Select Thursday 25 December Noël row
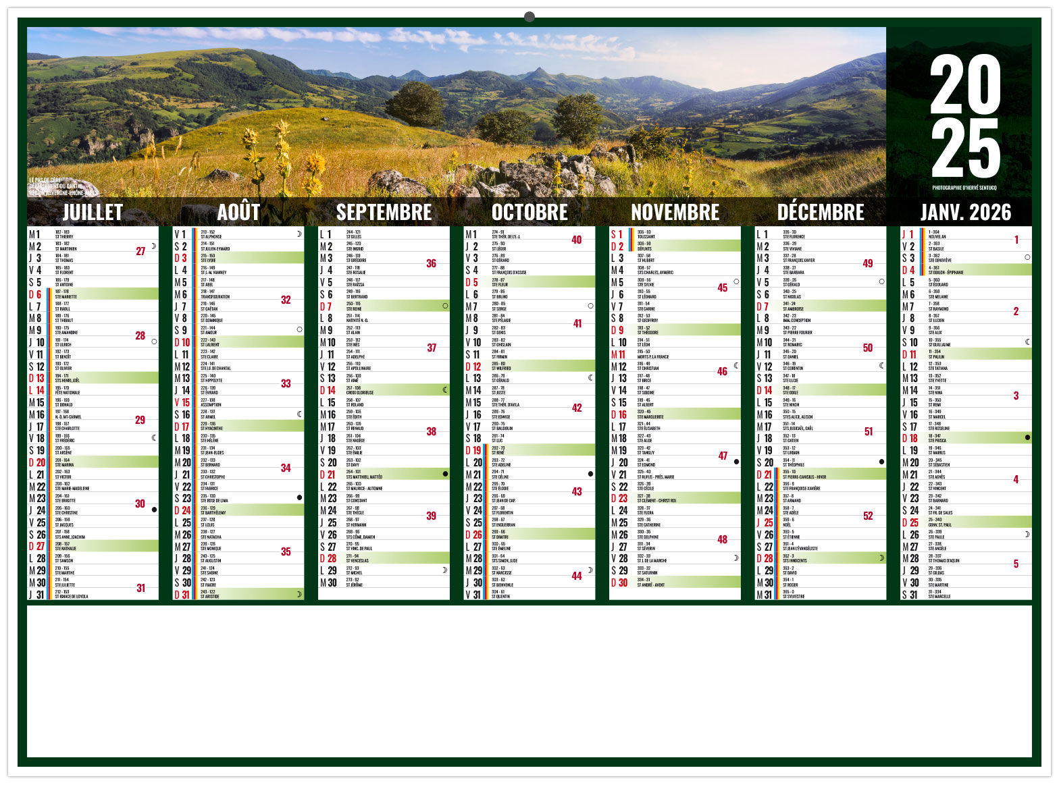The height and width of the screenshot is (785, 1059). 819,522
